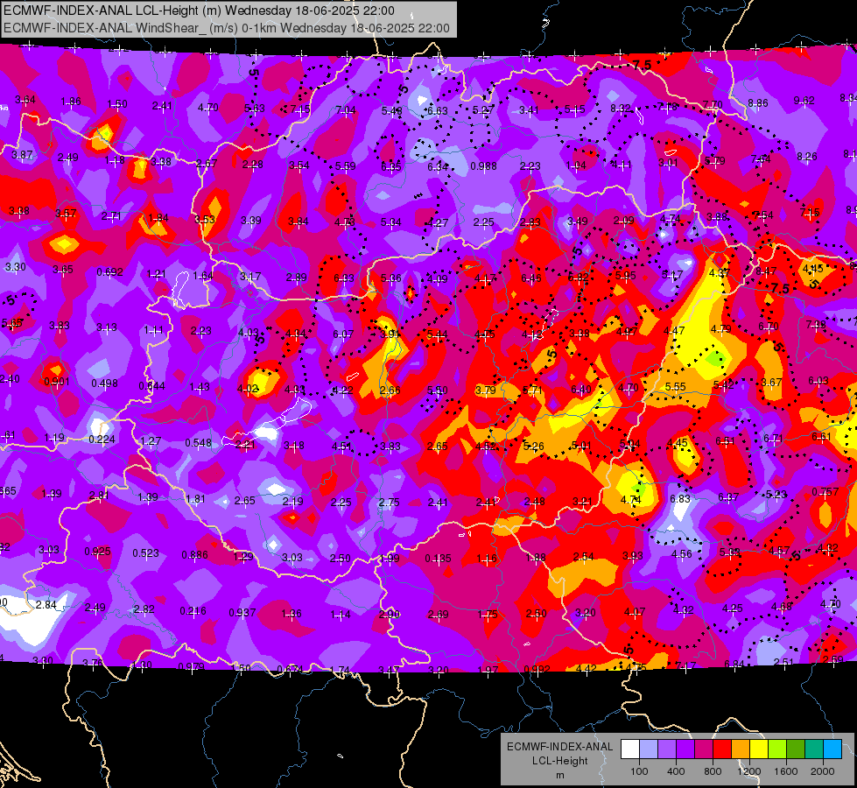
Task: Click the wind shear value 1.99
Action: [x=390, y=559]
